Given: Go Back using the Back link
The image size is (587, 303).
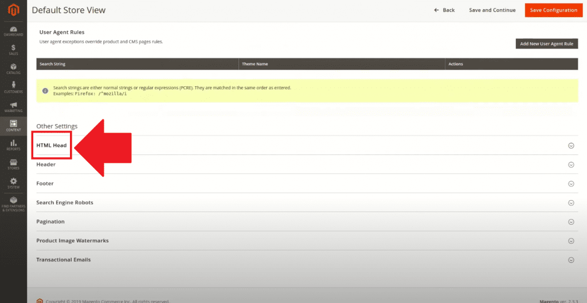Looking at the screenshot, I should (x=444, y=10).
